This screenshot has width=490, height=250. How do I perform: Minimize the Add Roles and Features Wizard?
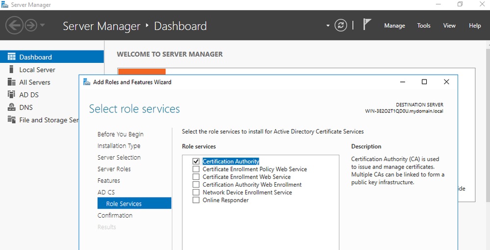point(403,82)
